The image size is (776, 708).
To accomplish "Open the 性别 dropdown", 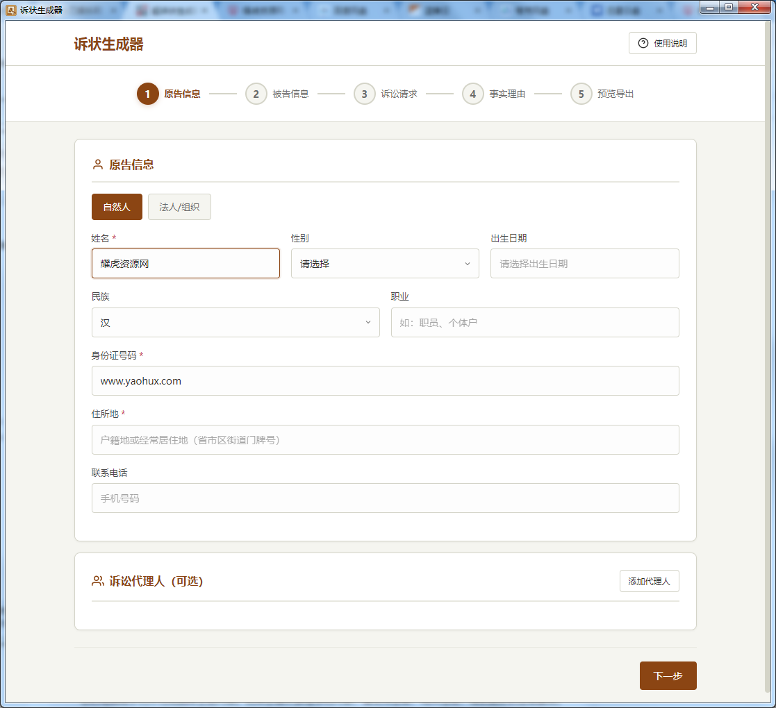I will pos(385,264).
